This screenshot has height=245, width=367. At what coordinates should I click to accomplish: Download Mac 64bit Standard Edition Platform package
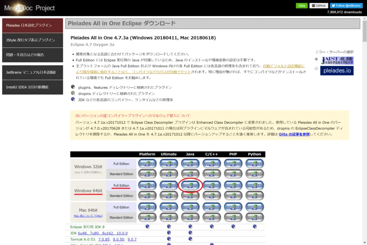point(147,217)
